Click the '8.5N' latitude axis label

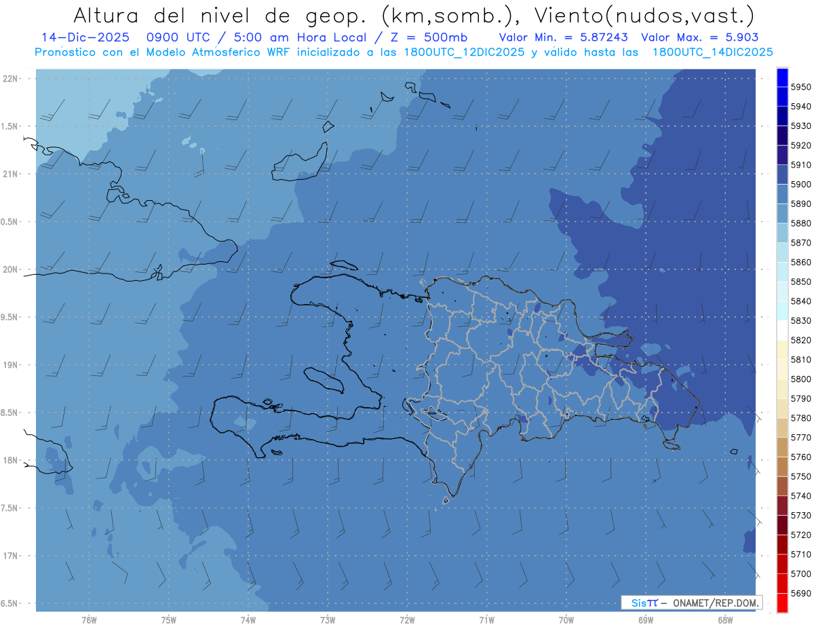(10, 413)
